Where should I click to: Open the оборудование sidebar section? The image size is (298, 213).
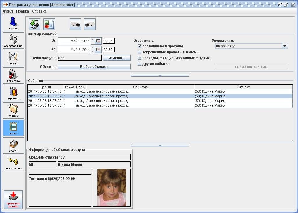click(13, 41)
